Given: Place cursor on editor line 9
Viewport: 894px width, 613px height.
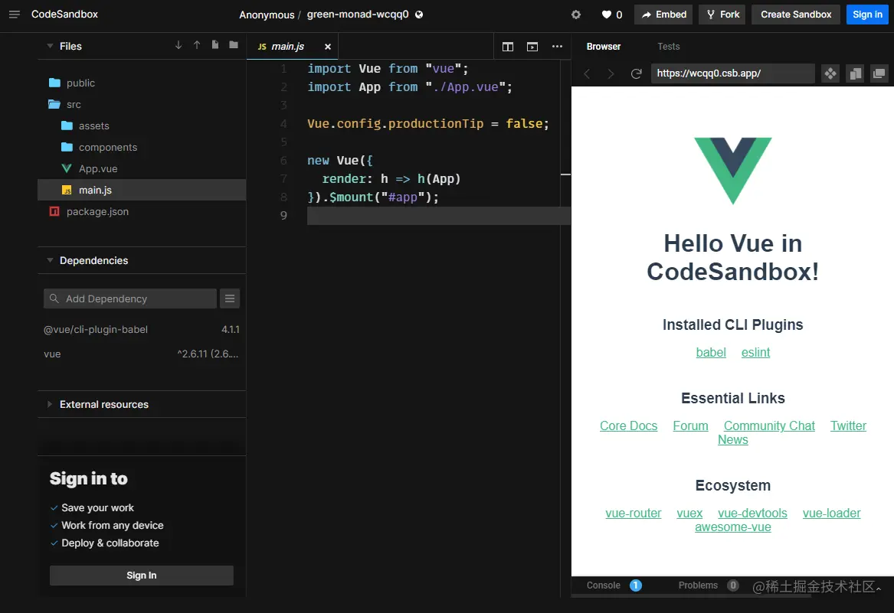Looking at the screenshot, I should click(x=438, y=215).
